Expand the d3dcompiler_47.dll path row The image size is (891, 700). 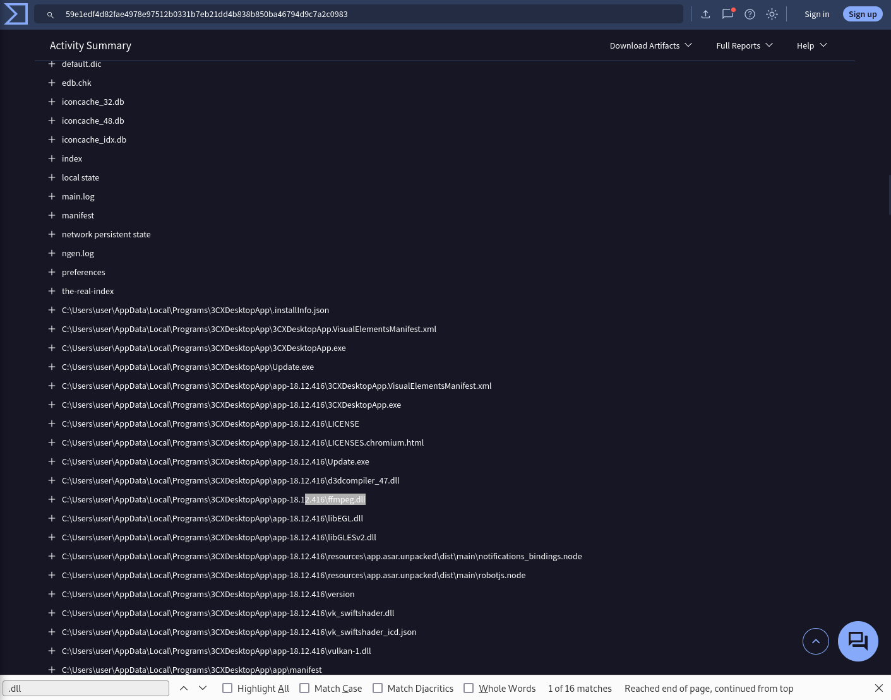point(52,480)
